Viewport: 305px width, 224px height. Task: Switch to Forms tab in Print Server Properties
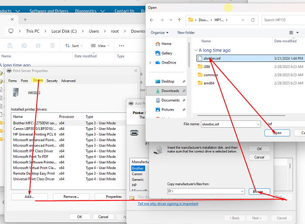point(13,81)
